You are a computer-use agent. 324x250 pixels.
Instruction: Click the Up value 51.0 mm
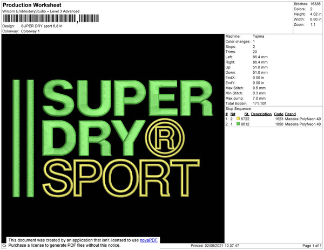coord(260,67)
